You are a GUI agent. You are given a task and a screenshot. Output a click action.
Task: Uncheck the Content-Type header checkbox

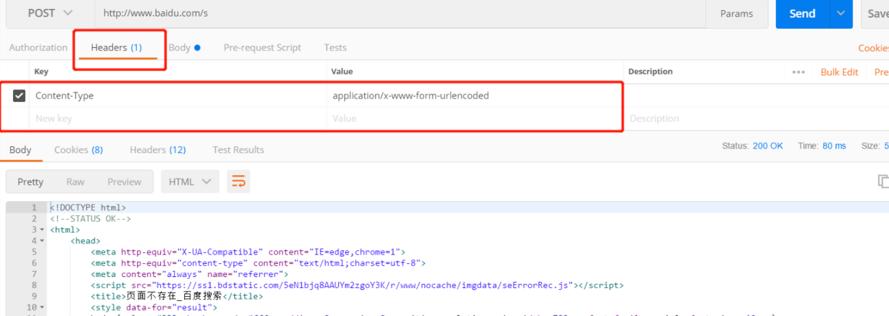click(19, 96)
